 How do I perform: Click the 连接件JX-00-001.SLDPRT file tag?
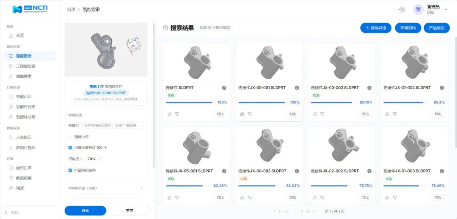pos(106,93)
